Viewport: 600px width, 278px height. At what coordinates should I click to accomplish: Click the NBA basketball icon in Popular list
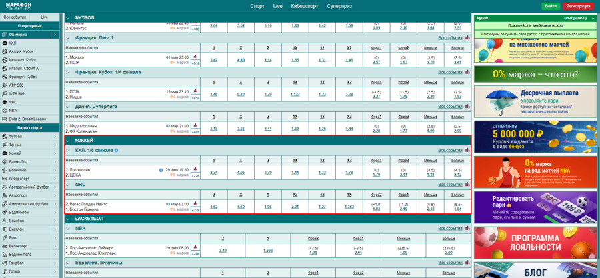[x=5, y=110]
